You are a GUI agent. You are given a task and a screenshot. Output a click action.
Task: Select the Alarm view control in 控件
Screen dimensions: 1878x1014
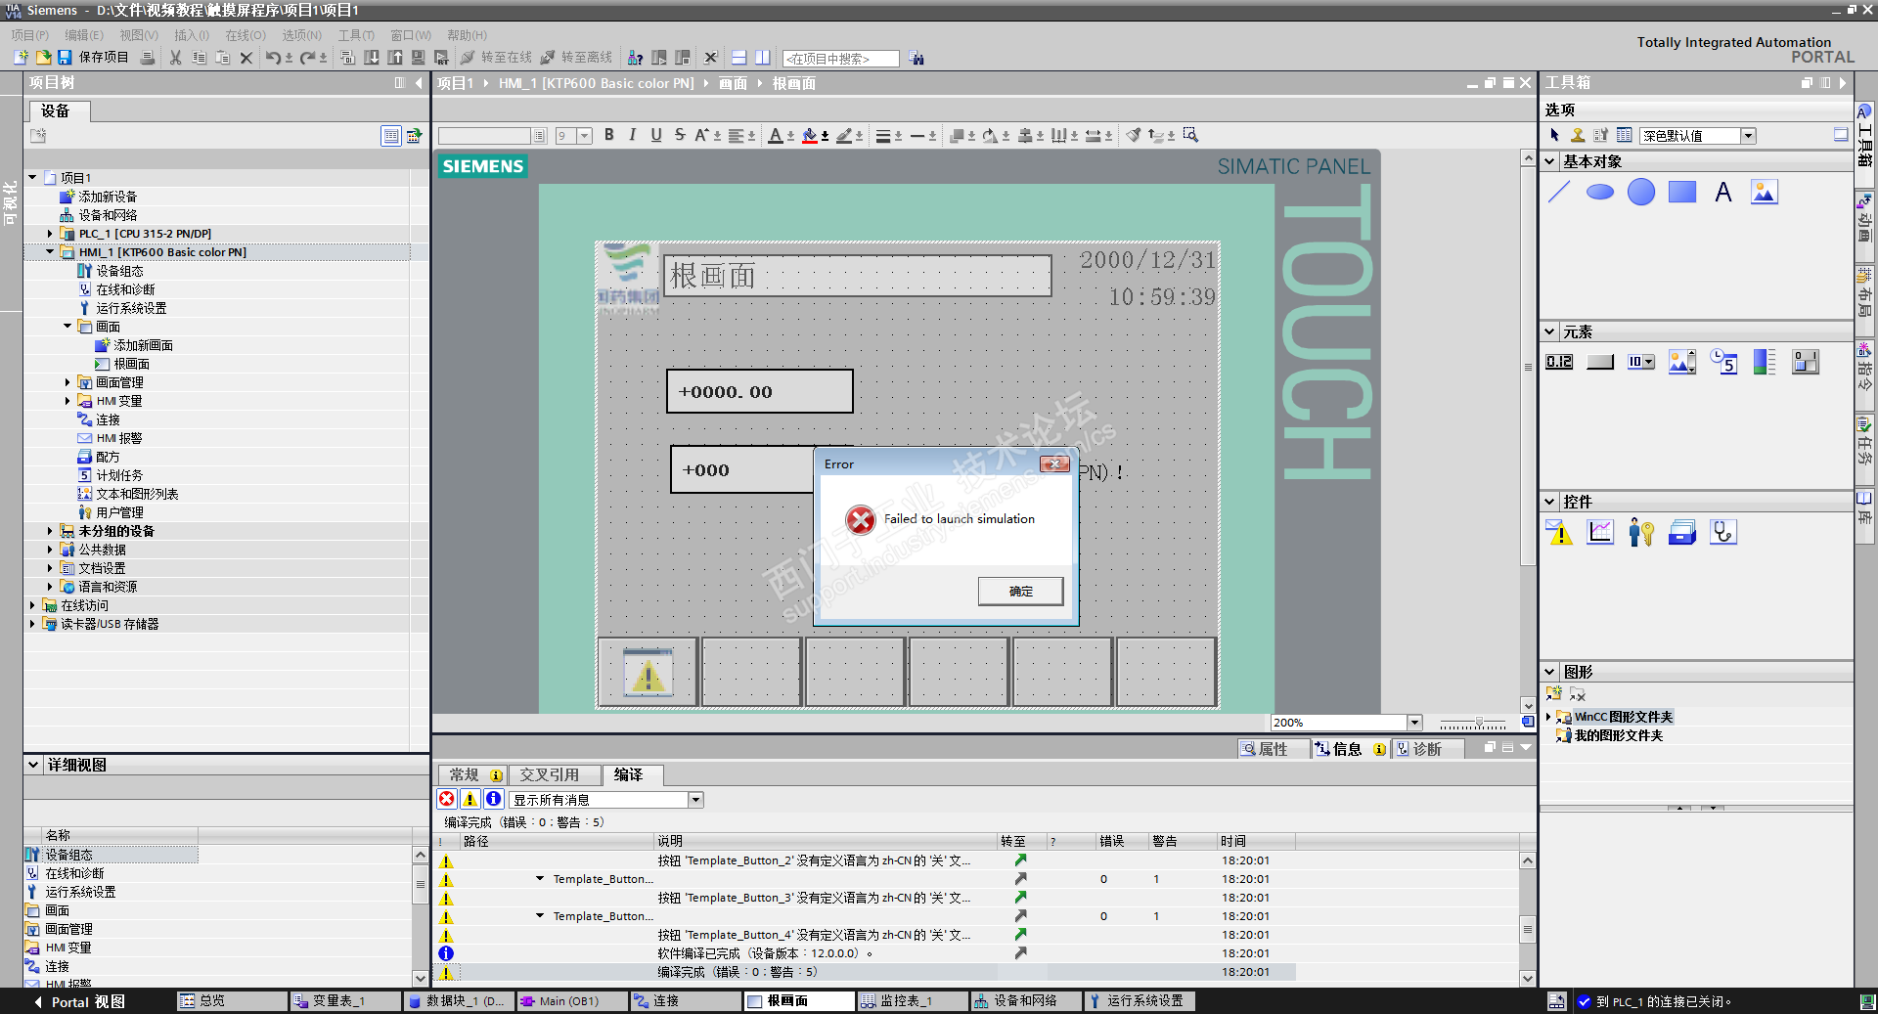(x=1559, y=533)
